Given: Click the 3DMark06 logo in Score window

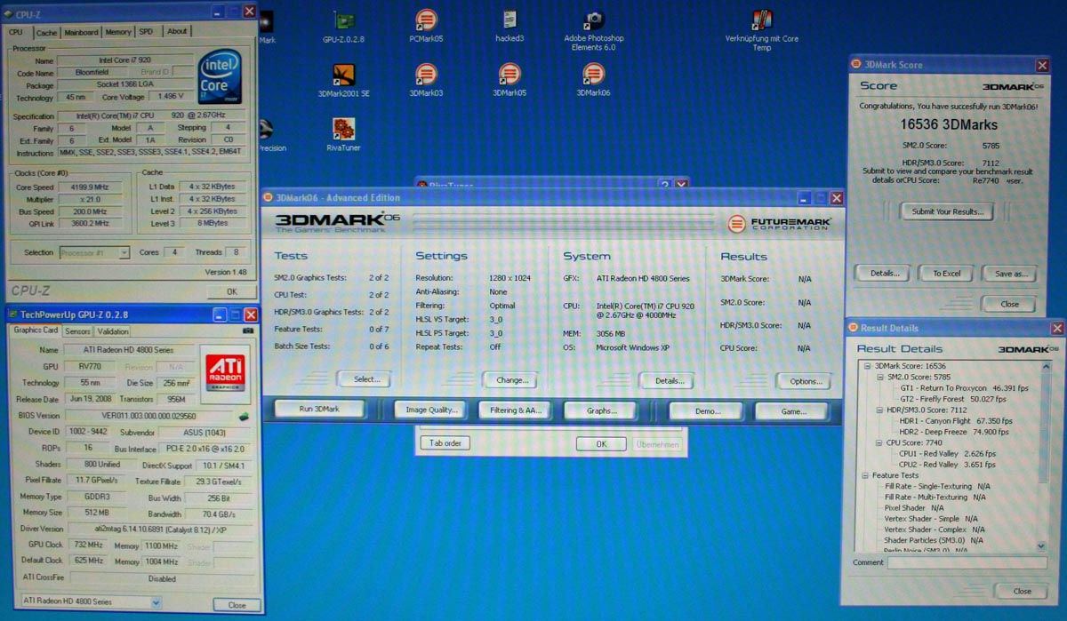Looking at the screenshot, I should (1015, 86).
